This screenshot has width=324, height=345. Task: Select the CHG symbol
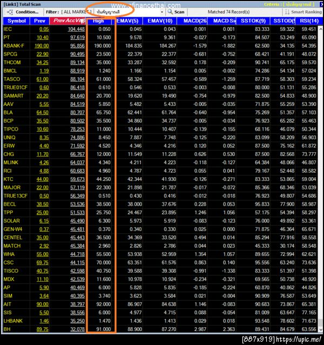(9, 154)
